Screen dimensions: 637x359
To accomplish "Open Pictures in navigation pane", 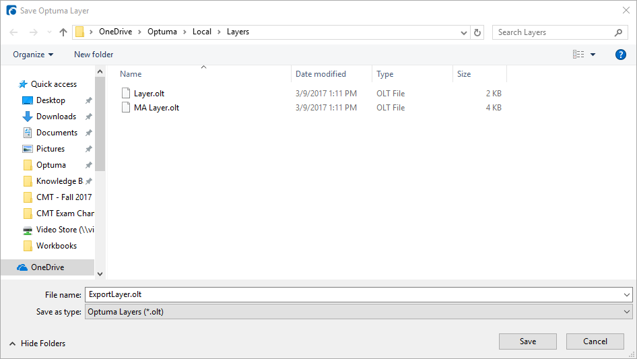I will pos(51,149).
